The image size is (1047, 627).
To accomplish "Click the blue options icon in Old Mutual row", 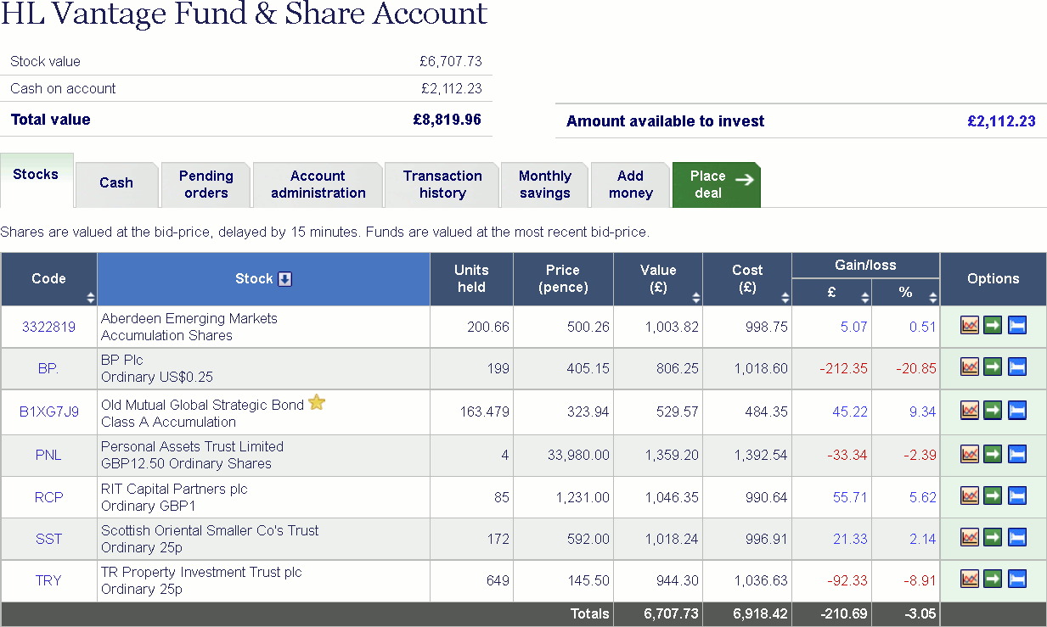I will 1017,411.
